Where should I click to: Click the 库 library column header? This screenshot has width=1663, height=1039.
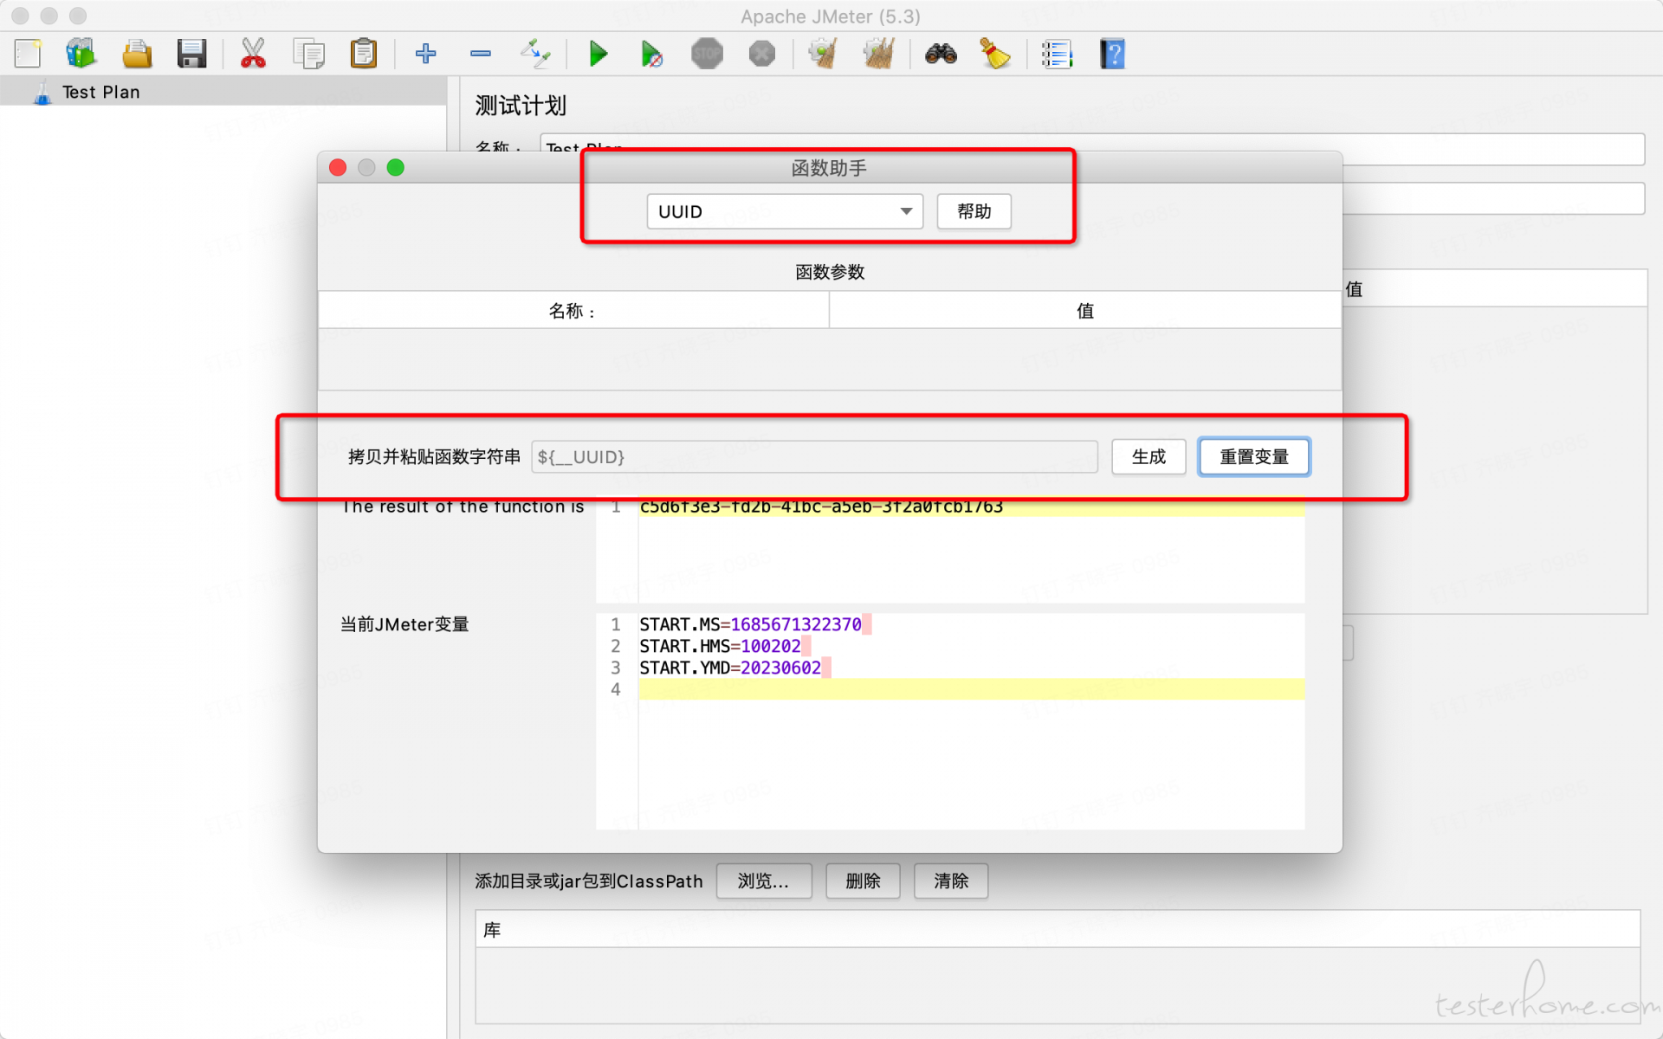(x=1058, y=929)
